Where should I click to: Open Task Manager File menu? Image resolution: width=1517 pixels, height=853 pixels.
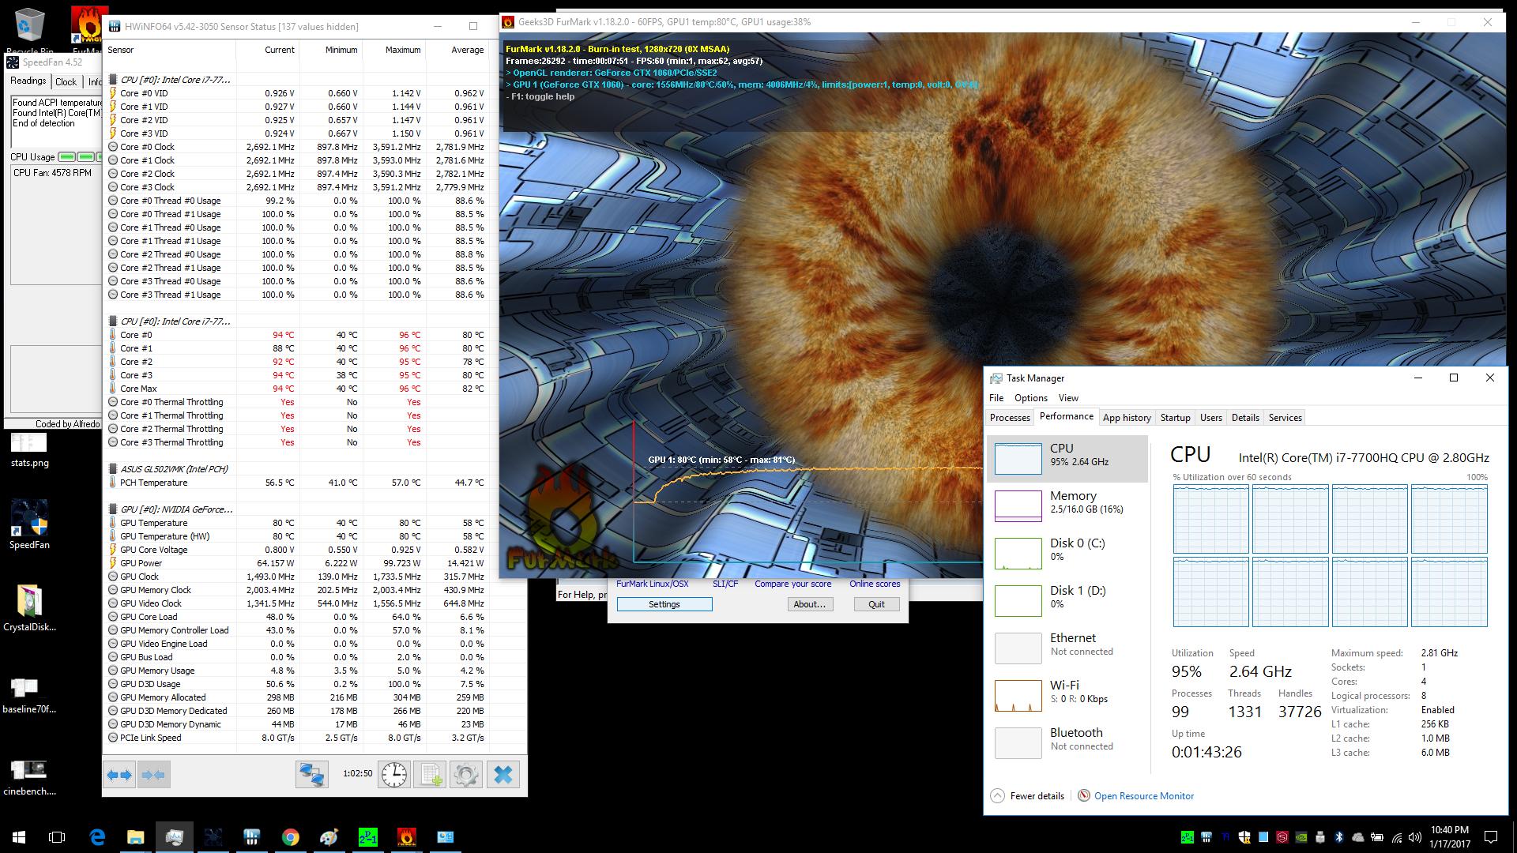[996, 398]
